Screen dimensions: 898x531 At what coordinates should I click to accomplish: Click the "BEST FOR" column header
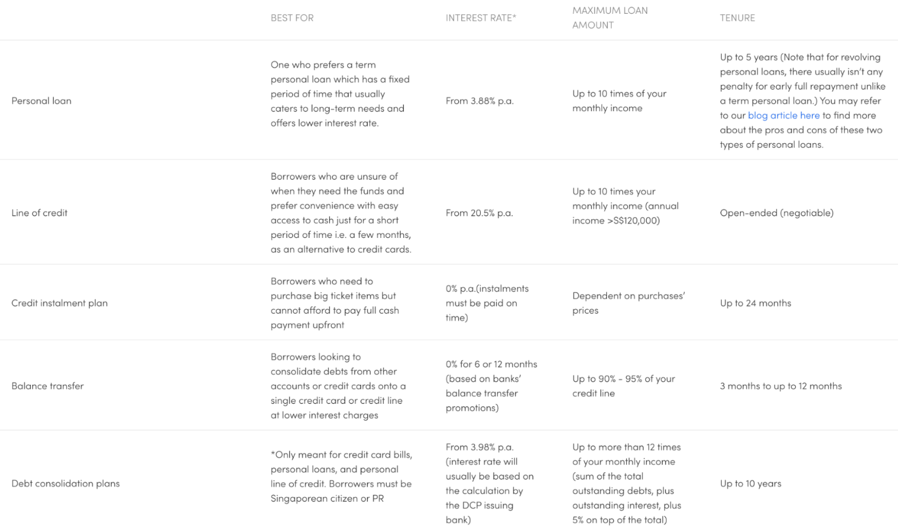click(292, 18)
